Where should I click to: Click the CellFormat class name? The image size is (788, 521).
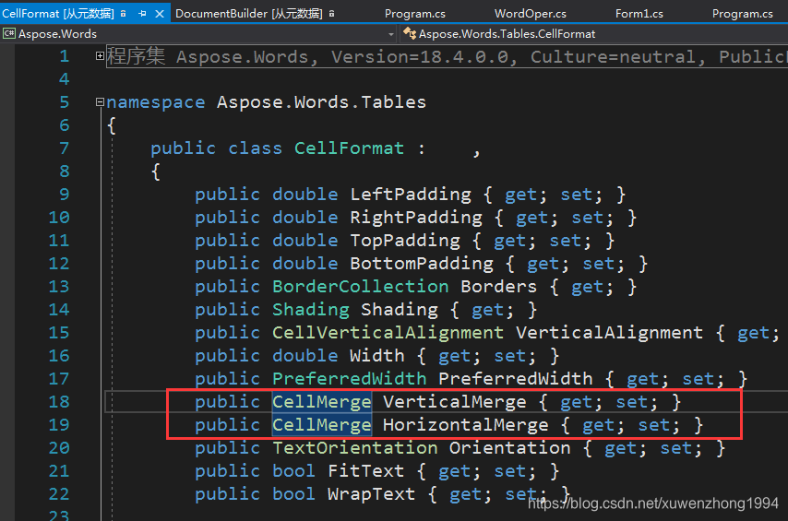pyautogui.click(x=349, y=148)
